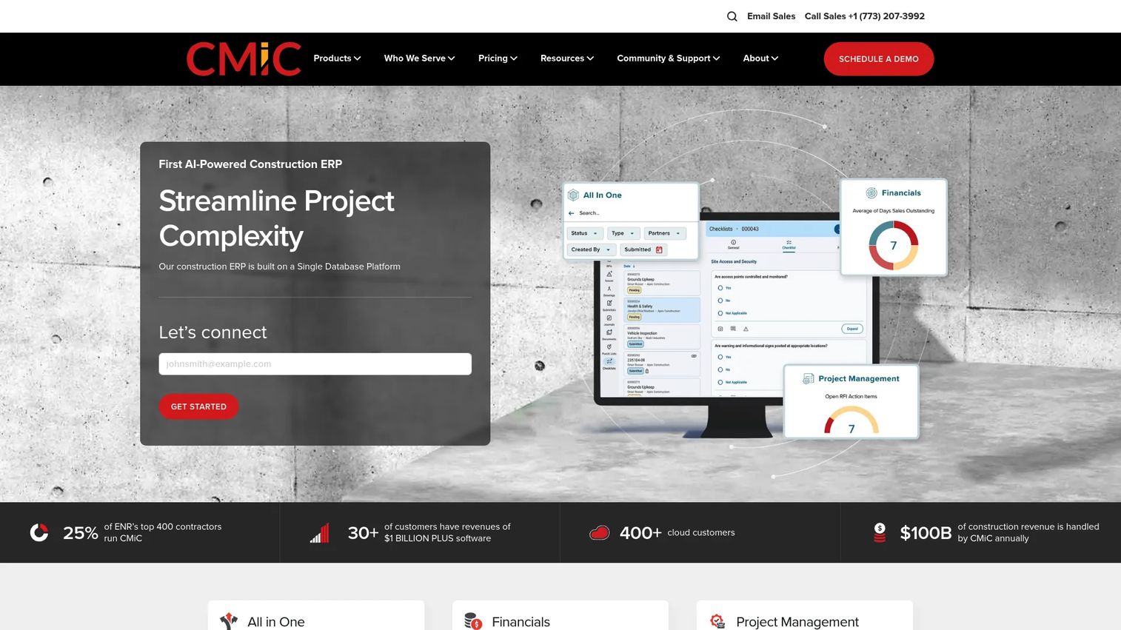Click the Schedule a Demo button
This screenshot has height=630, width=1121.
pyautogui.click(x=879, y=59)
